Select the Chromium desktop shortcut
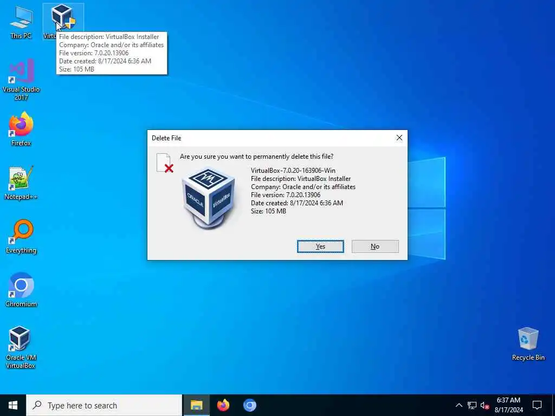The height and width of the screenshot is (416, 555). (x=21, y=290)
